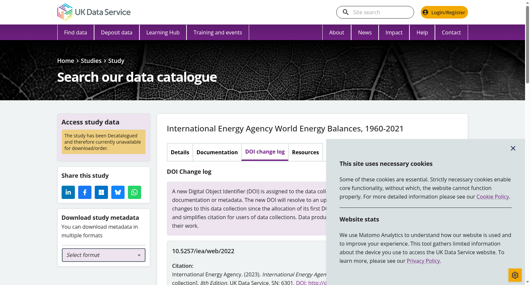The width and height of the screenshot is (530, 285).
Task: Go to the About page
Action: pyautogui.click(x=337, y=32)
